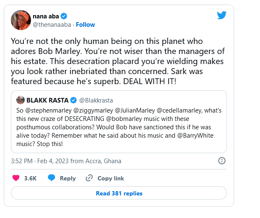Open the quoted BLAKK RASTA tweet text
Viewport: 260px width, 218px height.
point(118,125)
